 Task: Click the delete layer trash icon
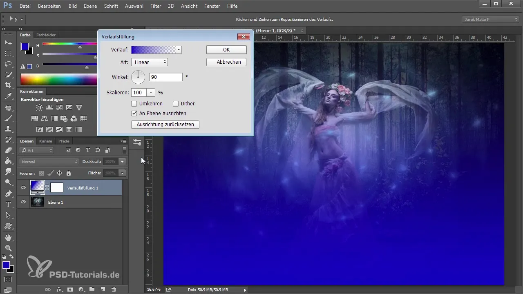pos(114,289)
